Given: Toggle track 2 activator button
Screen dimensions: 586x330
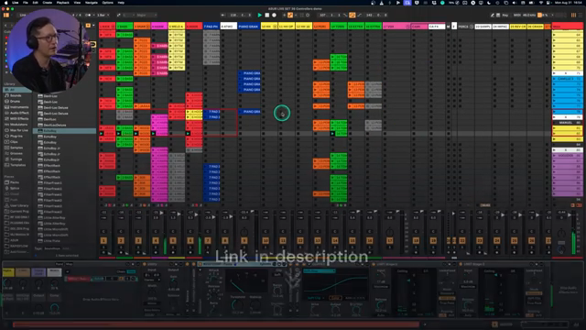Looking at the screenshot, I should tap(121, 240).
